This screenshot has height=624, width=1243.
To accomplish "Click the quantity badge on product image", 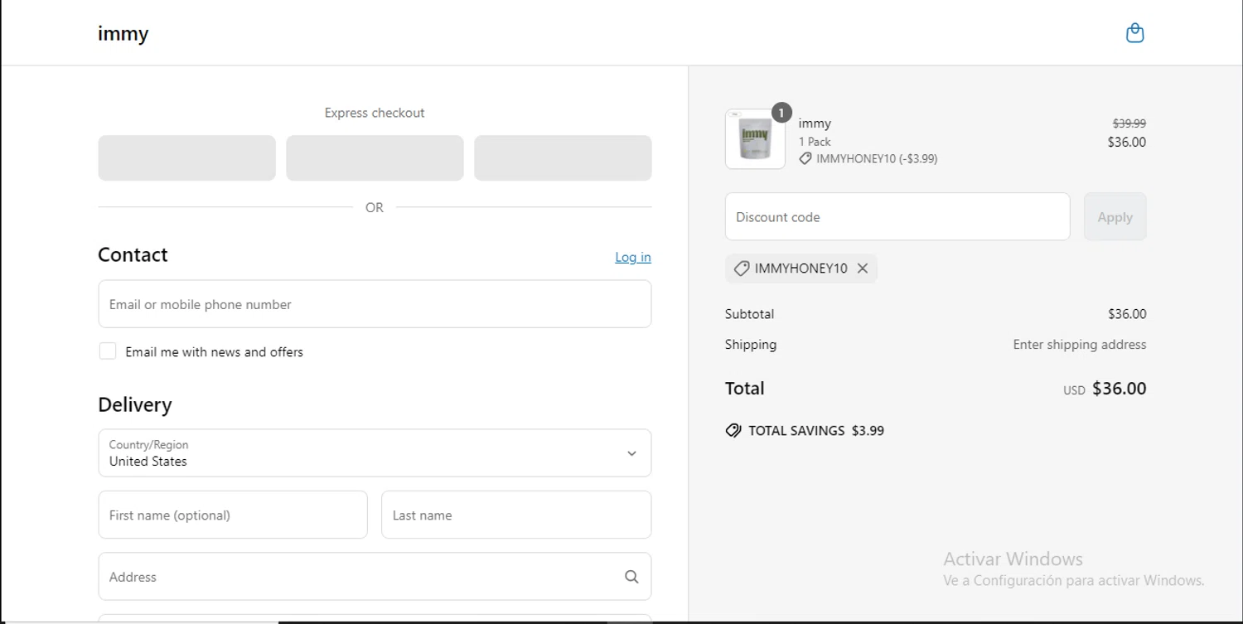I will point(781,113).
